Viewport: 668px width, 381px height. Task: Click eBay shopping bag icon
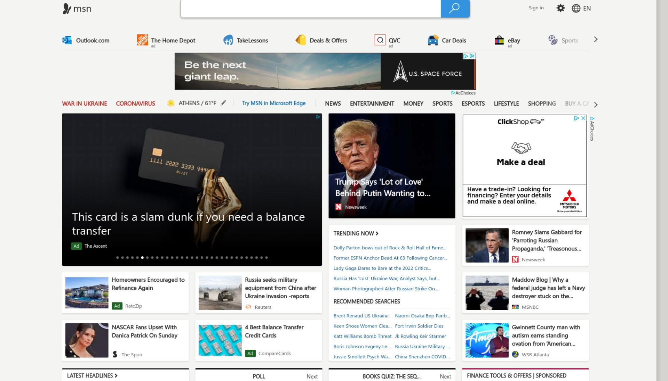499,40
